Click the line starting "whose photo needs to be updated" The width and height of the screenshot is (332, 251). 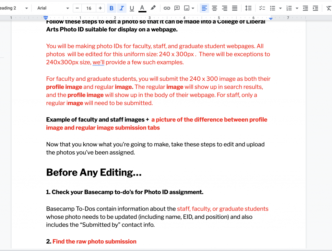[149, 217]
